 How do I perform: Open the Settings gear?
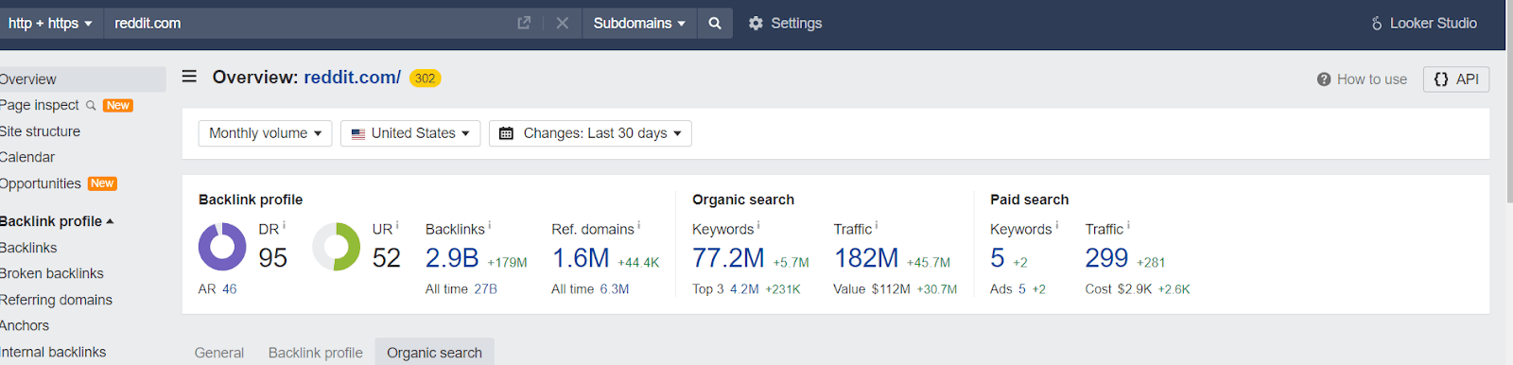click(x=756, y=24)
